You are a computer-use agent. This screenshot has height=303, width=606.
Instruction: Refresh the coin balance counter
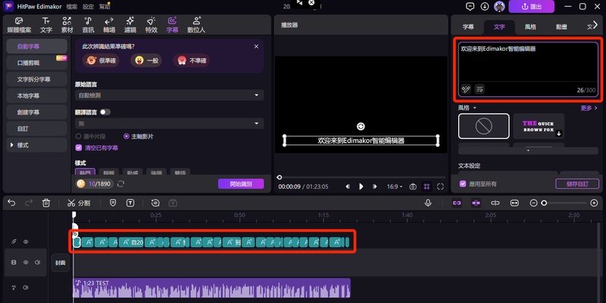pos(121,184)
